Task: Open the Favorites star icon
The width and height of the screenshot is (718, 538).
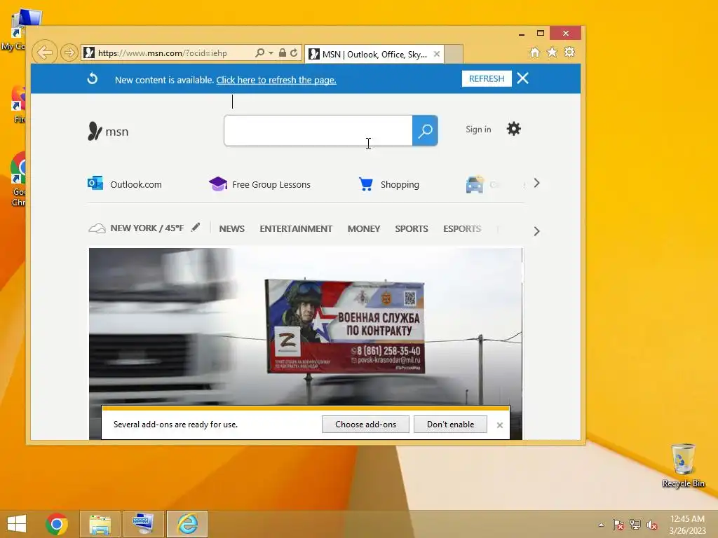Action: pyautogui.click(x=553, y=52)
